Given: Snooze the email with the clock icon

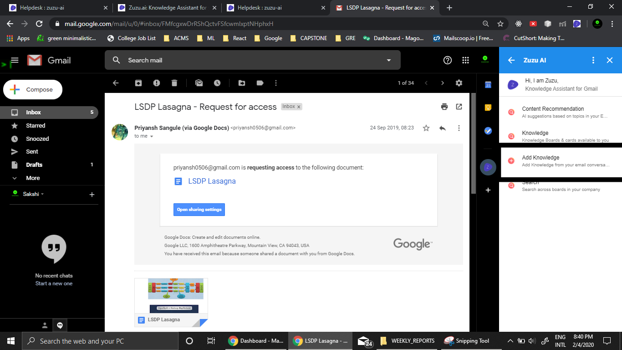Looking at the screenshot, I should [x=217, y=83].
